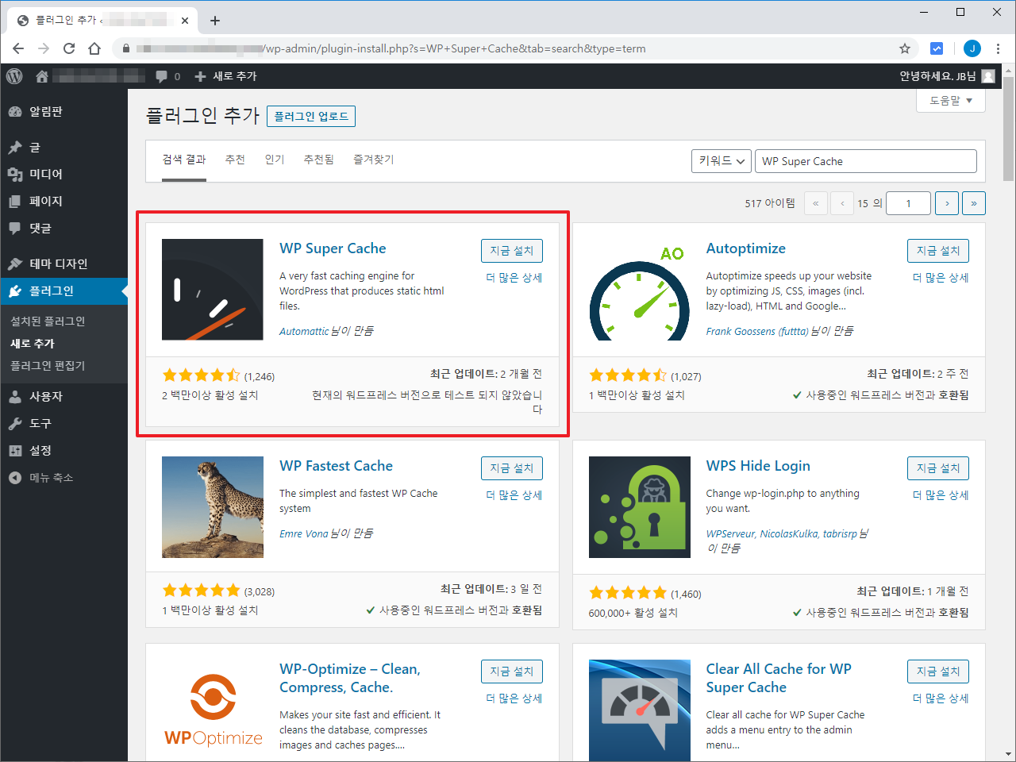Install Autoptimize with 지금 설치
1016x762 pixels.
pyautogui.click(x=938, y=251)
